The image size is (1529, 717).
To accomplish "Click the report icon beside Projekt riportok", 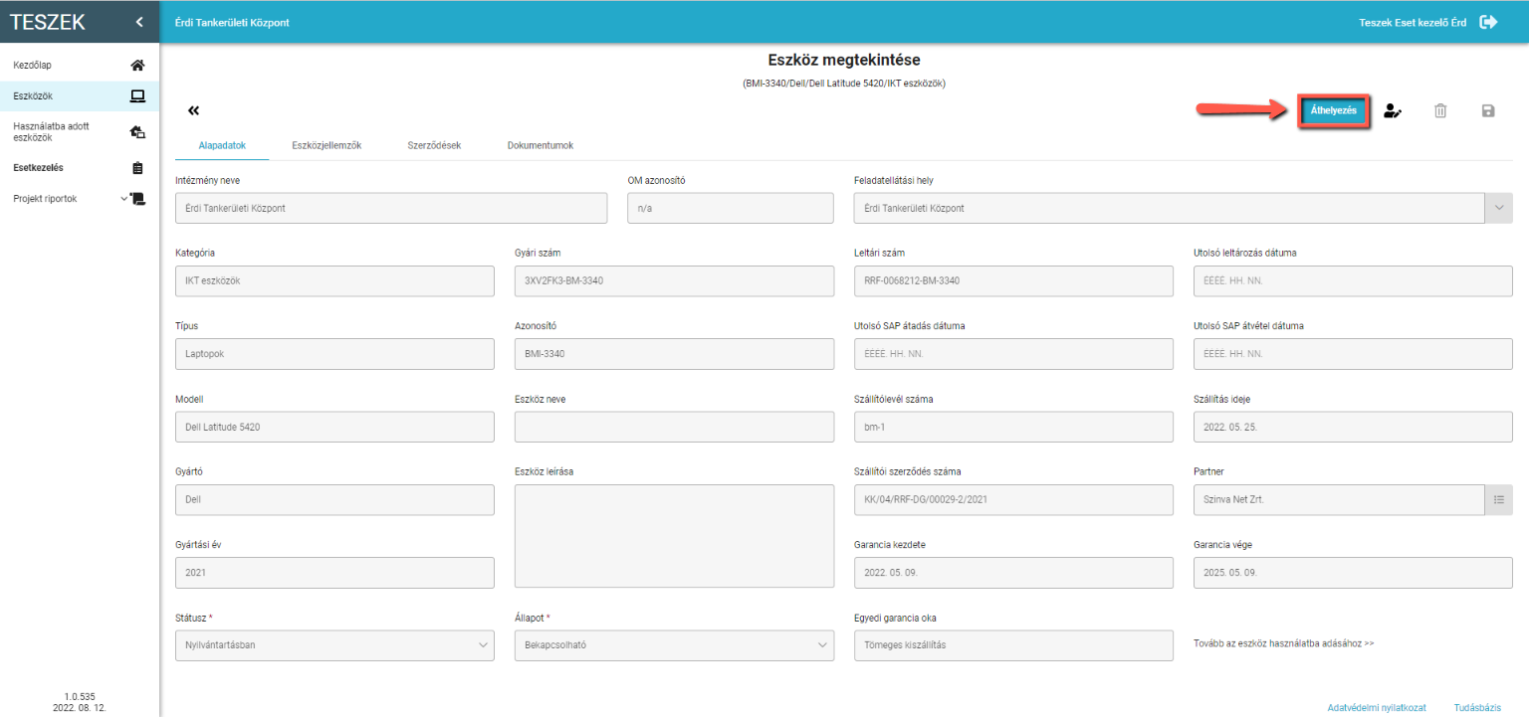I will coord(138,199).
